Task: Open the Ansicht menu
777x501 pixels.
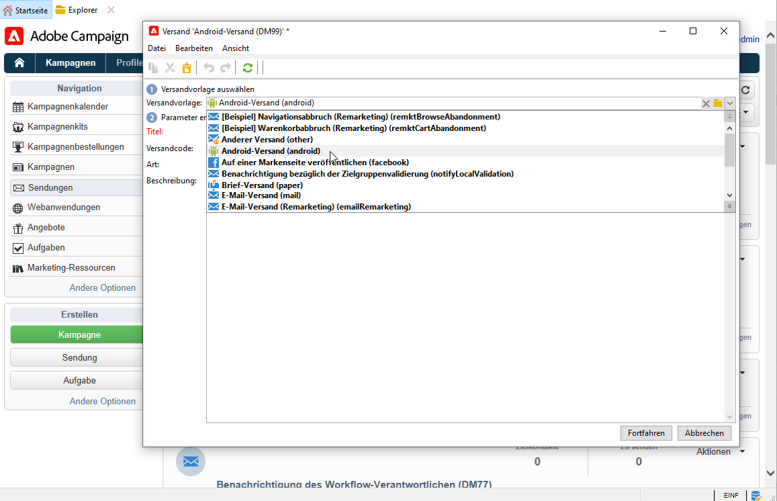Action: click(235, 48)
